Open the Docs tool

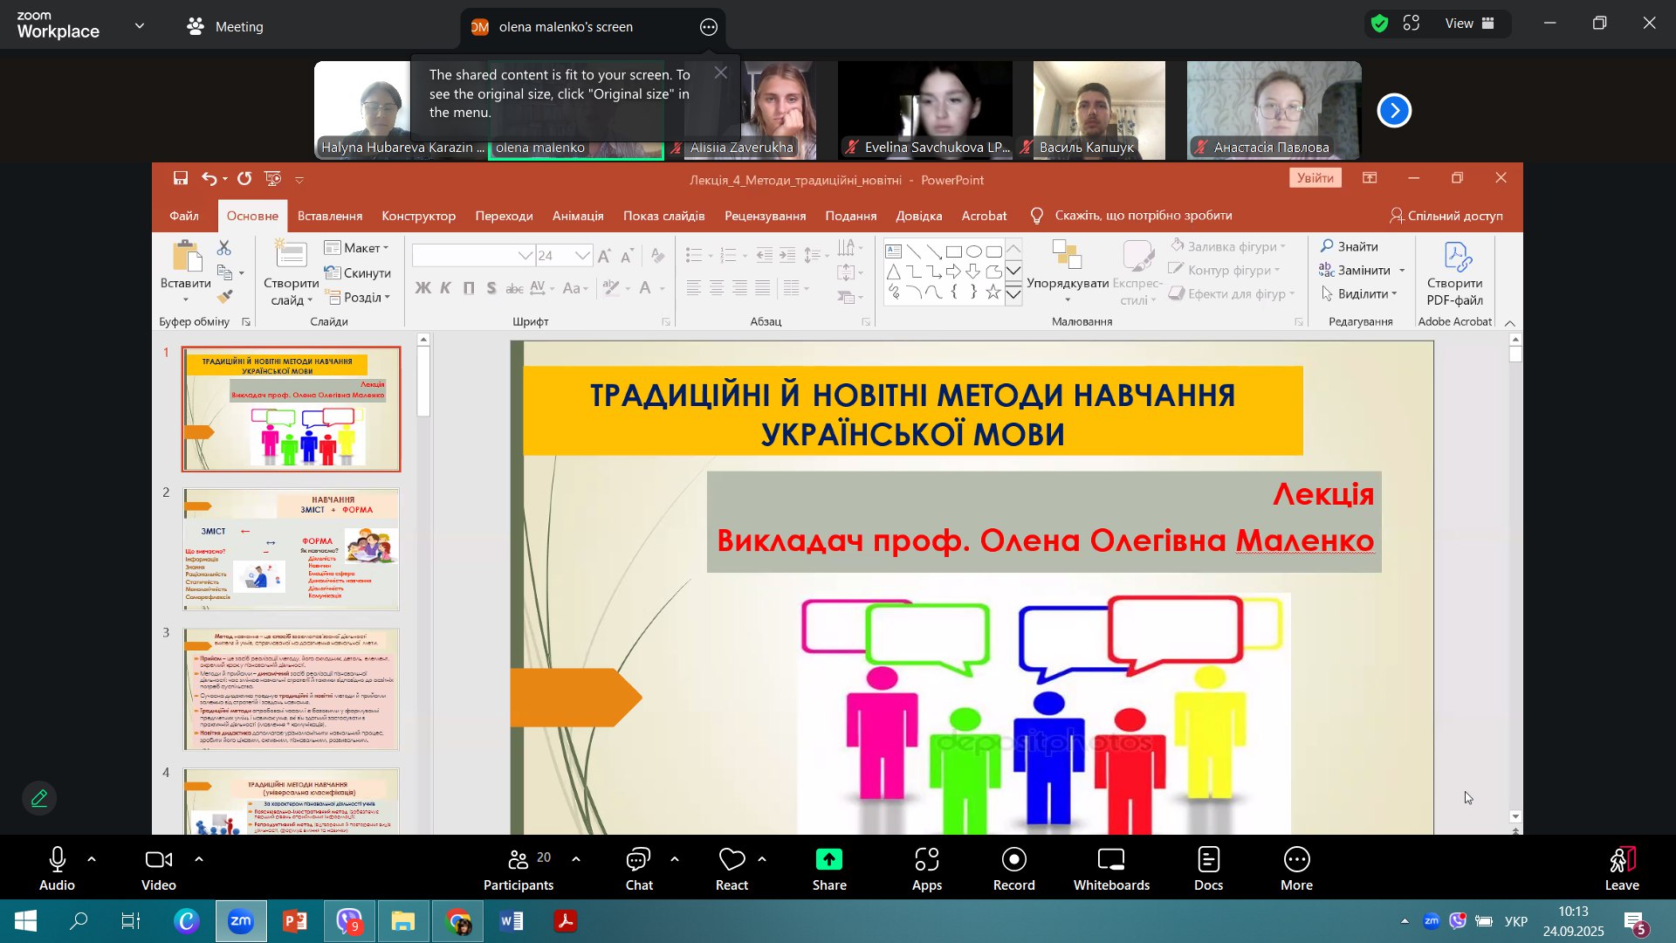click(1208, 869)
